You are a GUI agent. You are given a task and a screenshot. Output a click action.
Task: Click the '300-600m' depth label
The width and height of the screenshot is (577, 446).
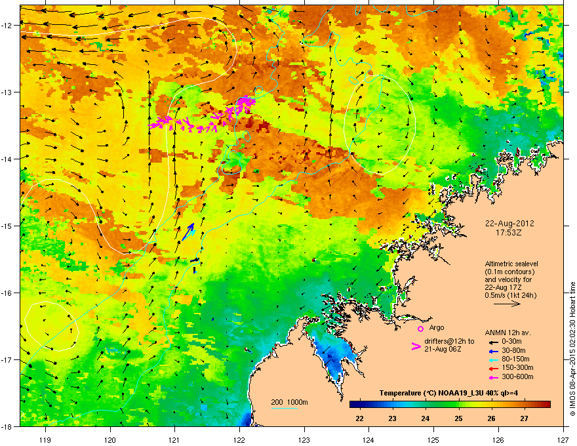tap(517, 376)
